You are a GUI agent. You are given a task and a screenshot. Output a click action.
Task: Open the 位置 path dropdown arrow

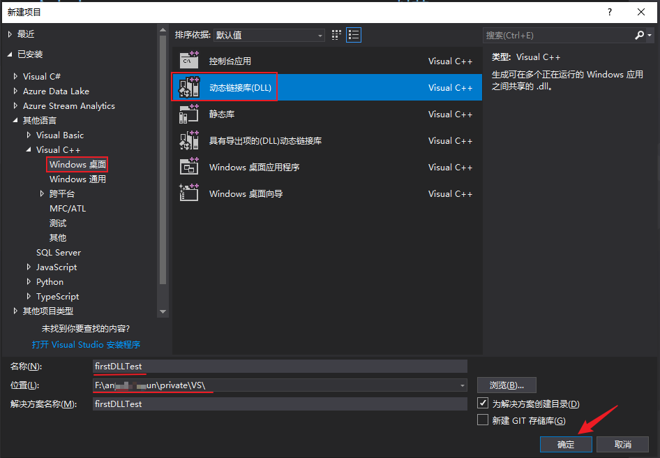pos(462,385)
